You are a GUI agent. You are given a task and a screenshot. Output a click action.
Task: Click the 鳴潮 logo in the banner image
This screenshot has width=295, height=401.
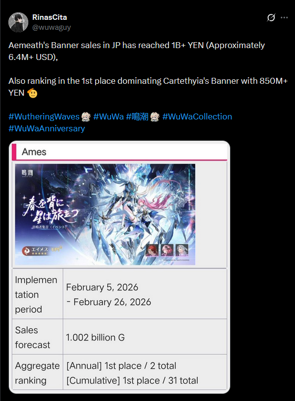click(27, 173)
